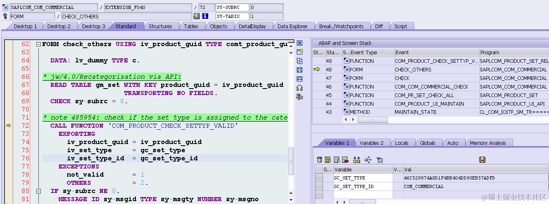The image size is (549, 204).
Task: Open the Auto tab
Action: tap(453, 143)
